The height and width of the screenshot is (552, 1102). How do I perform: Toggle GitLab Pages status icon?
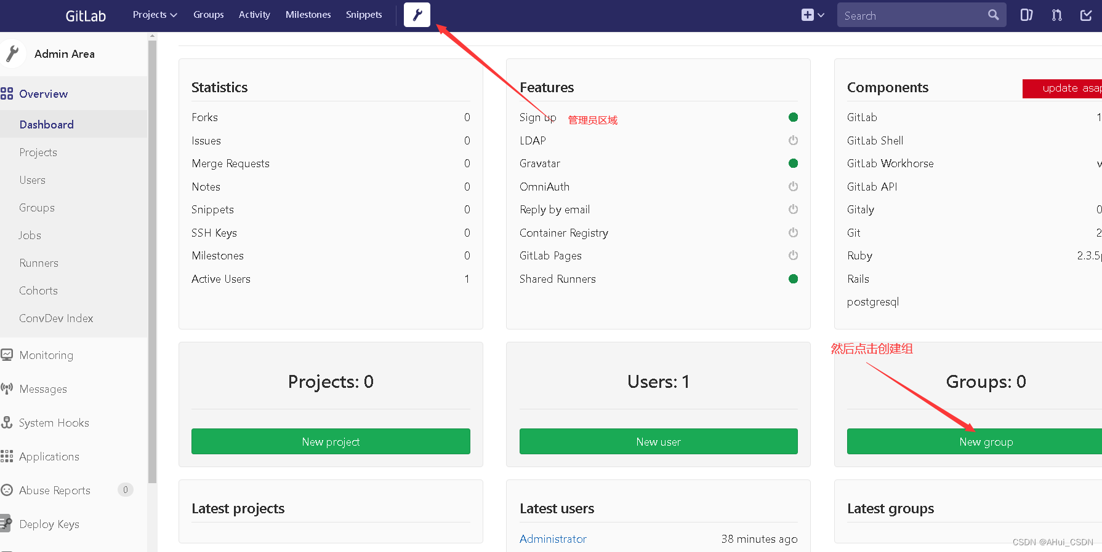click(x=793, y=255)
